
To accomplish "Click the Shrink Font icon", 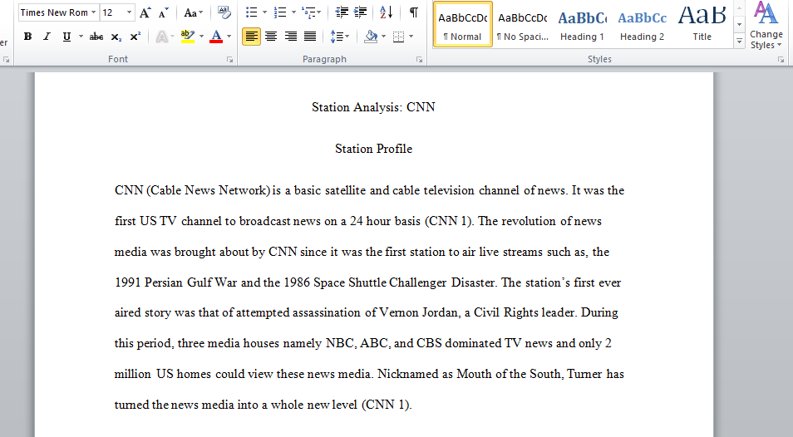I will click(163, 12).
